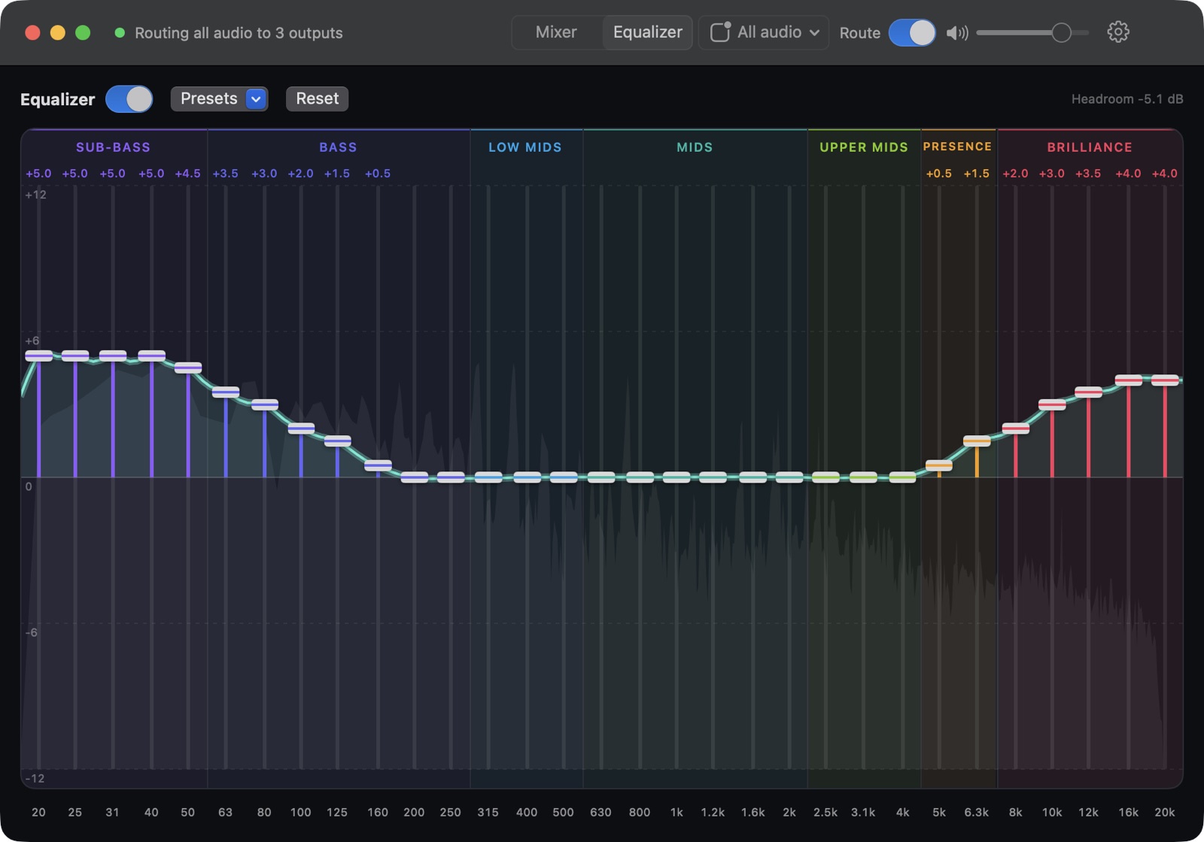This screenshot has width=1204, height=842.
Task: Click the +4.5 gain value
Action: [x=188, y=174]
